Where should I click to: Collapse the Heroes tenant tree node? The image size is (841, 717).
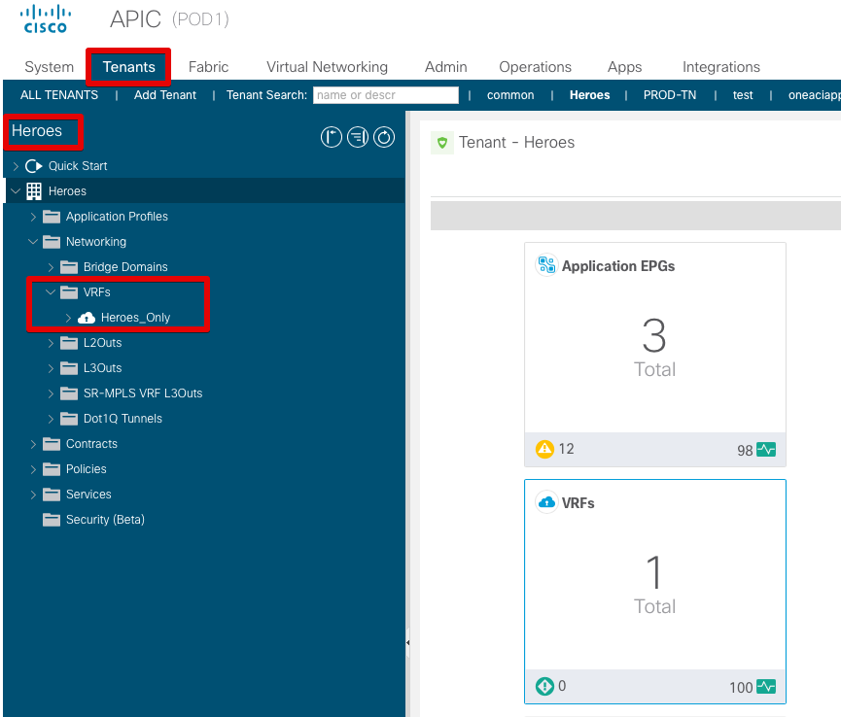pyautogui.click(x=16, y=190)
